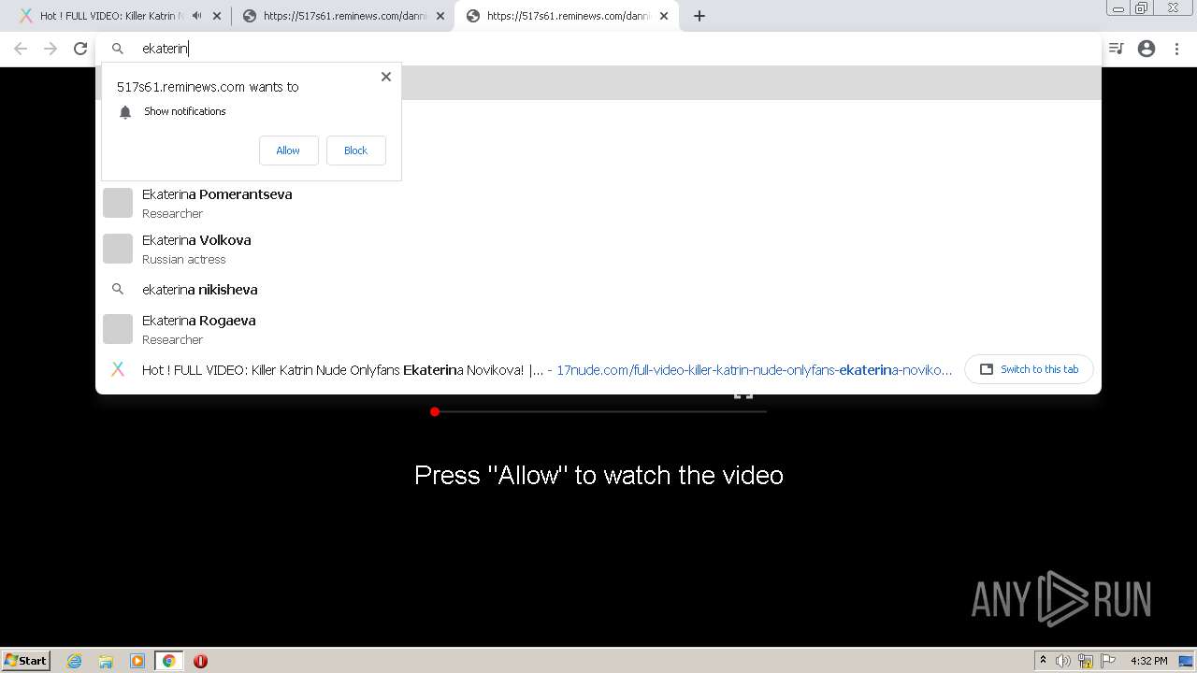Show hidden system tray icons
1197x673 pixels.
pos(1043,661)
